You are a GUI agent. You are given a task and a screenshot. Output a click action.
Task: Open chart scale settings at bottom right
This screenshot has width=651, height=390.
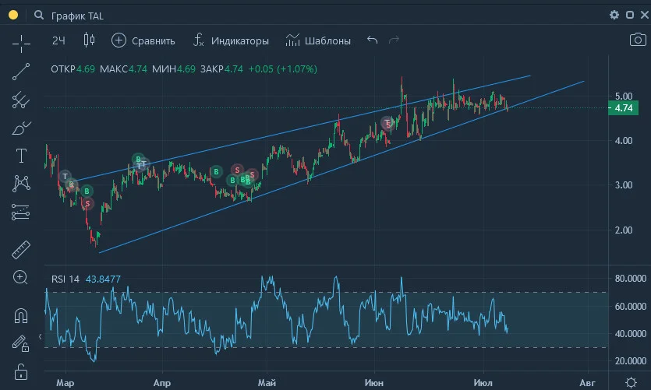[631, 382]
